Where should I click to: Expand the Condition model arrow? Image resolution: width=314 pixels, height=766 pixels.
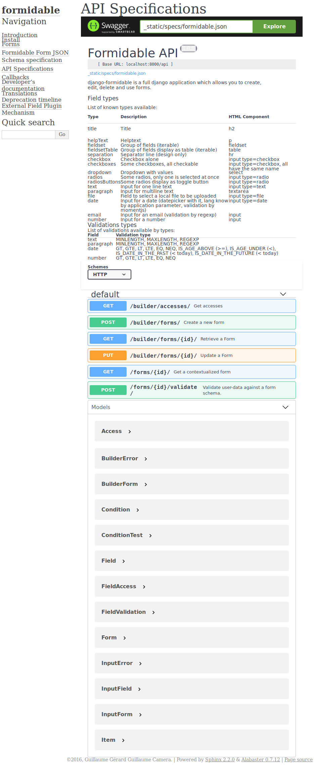pyautogui.click(x=138, y=510)
